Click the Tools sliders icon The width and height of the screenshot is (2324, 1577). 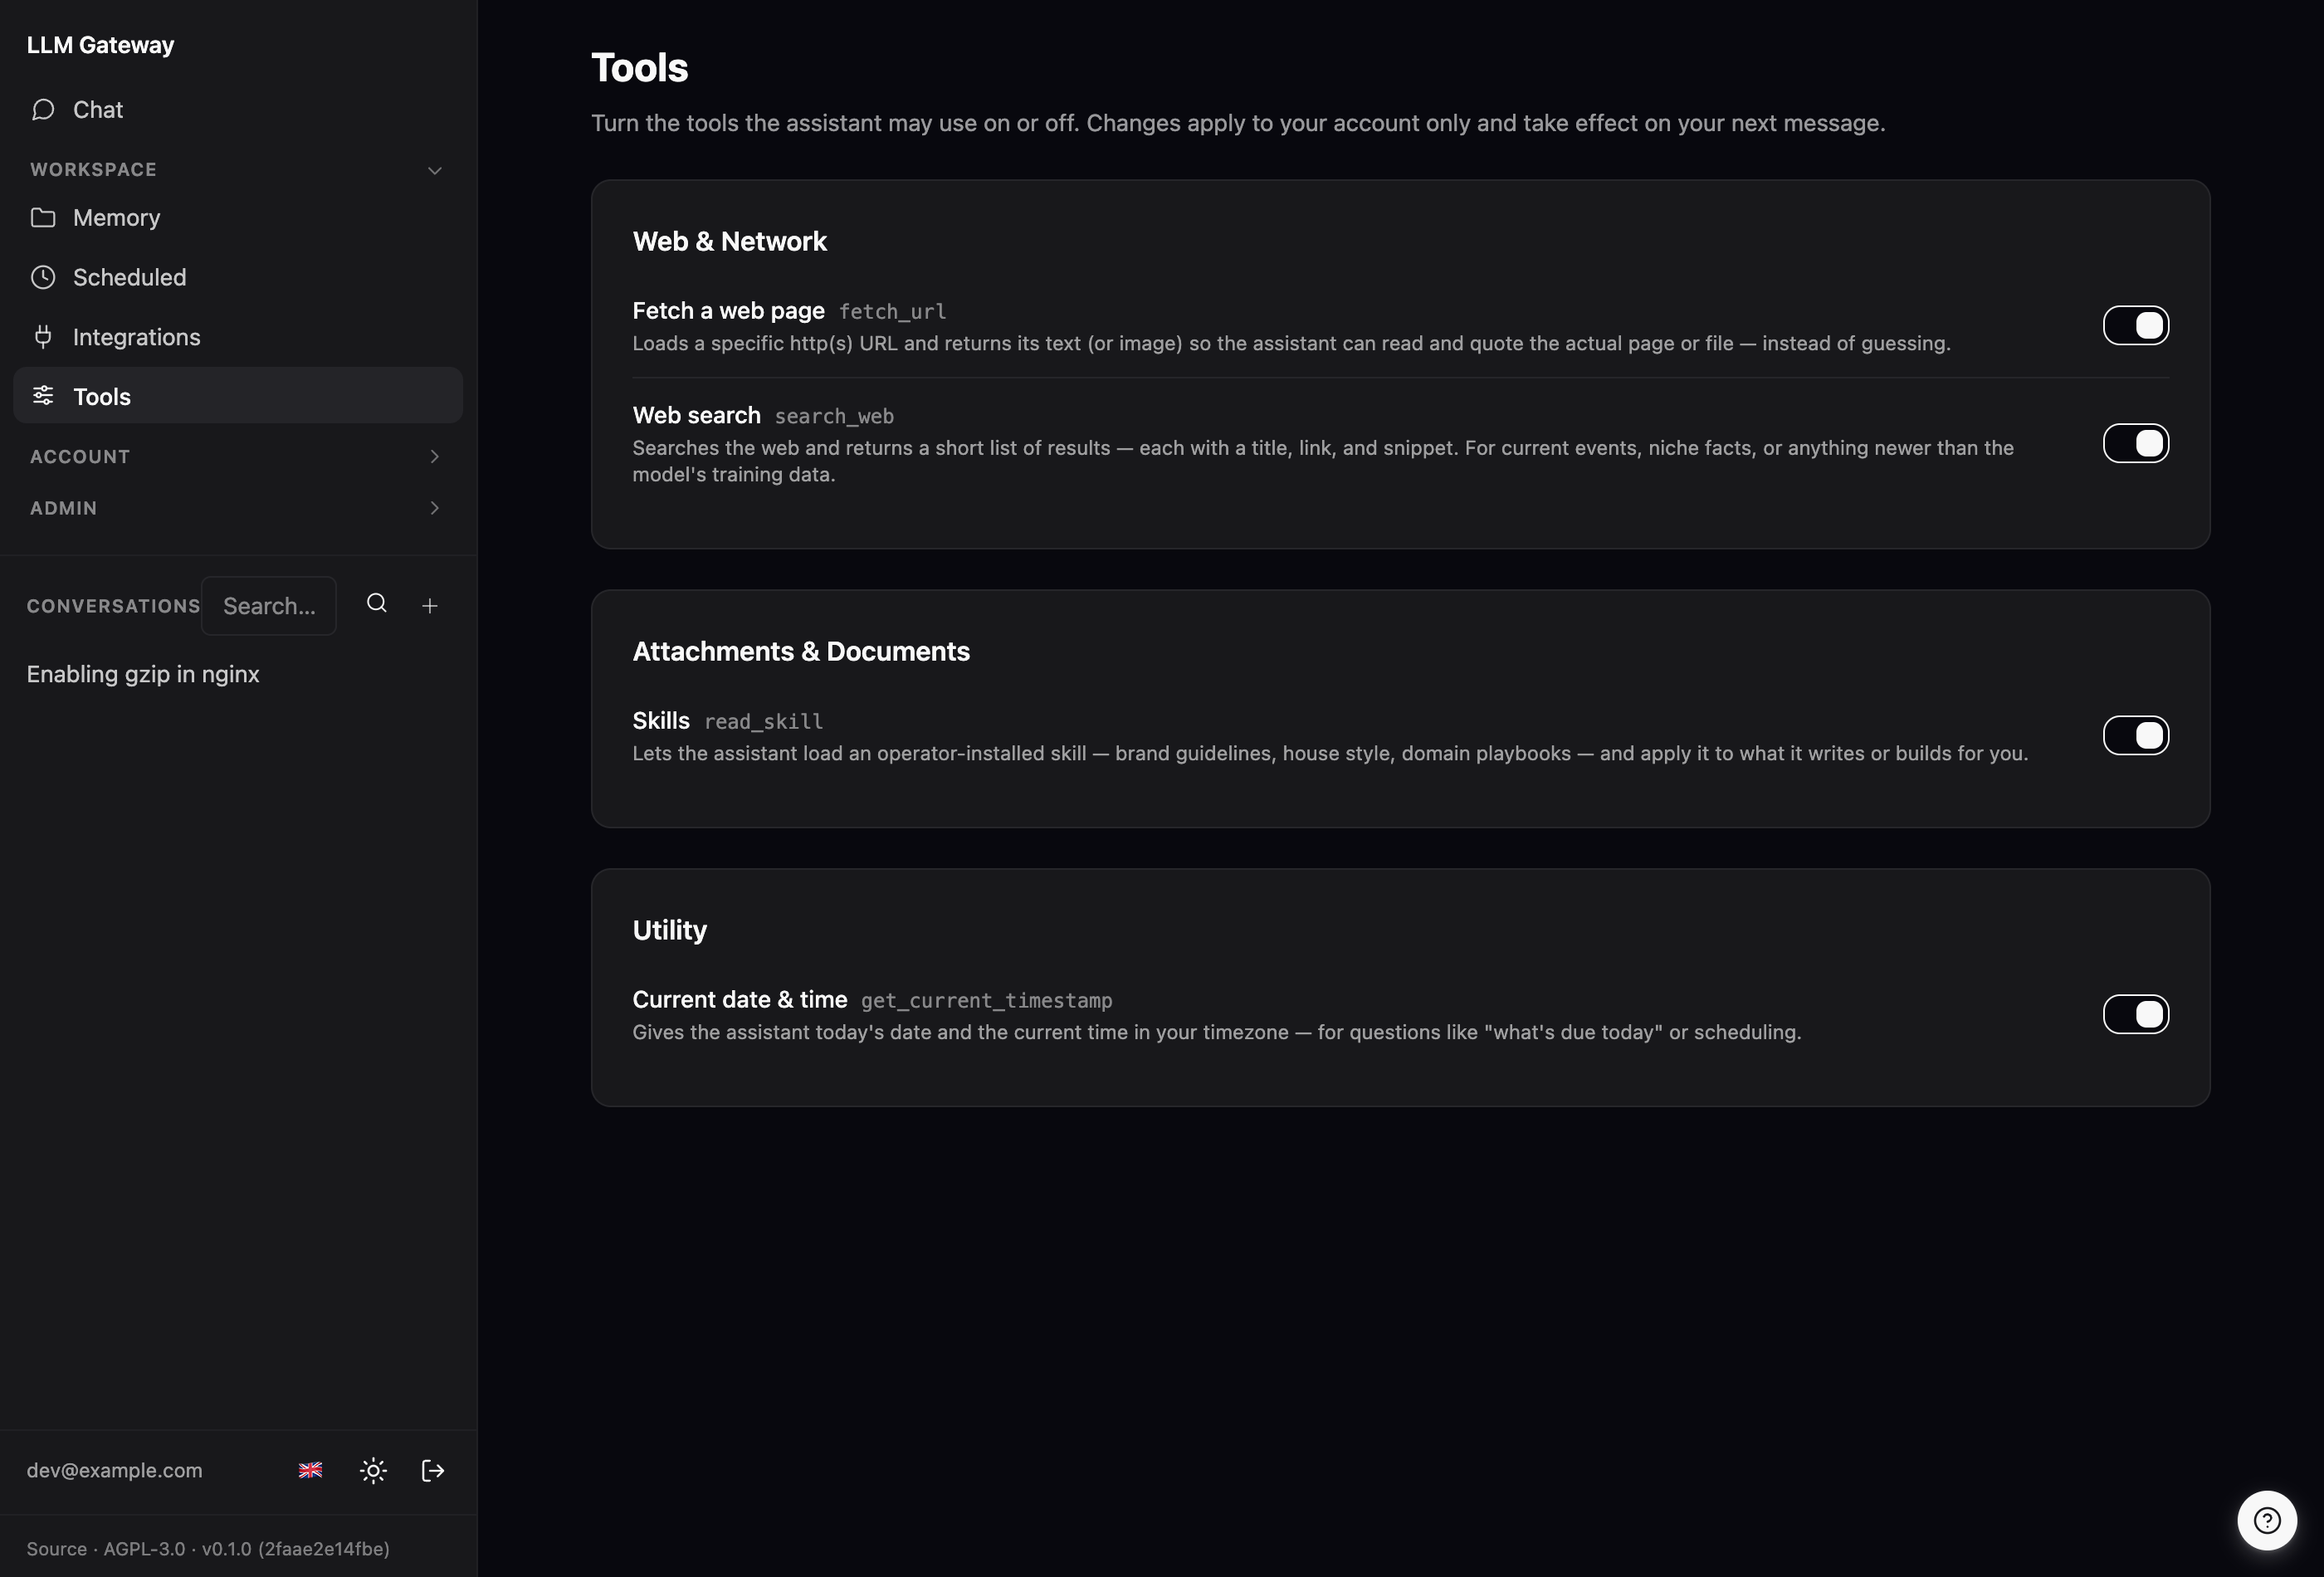point(43,395)
